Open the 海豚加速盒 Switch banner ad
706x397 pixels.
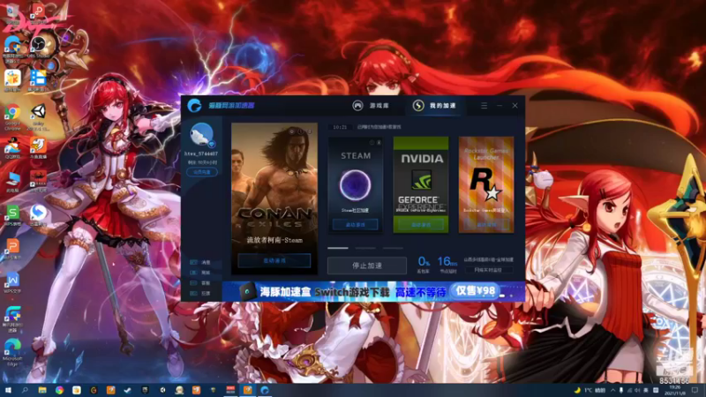click(373, 292)
